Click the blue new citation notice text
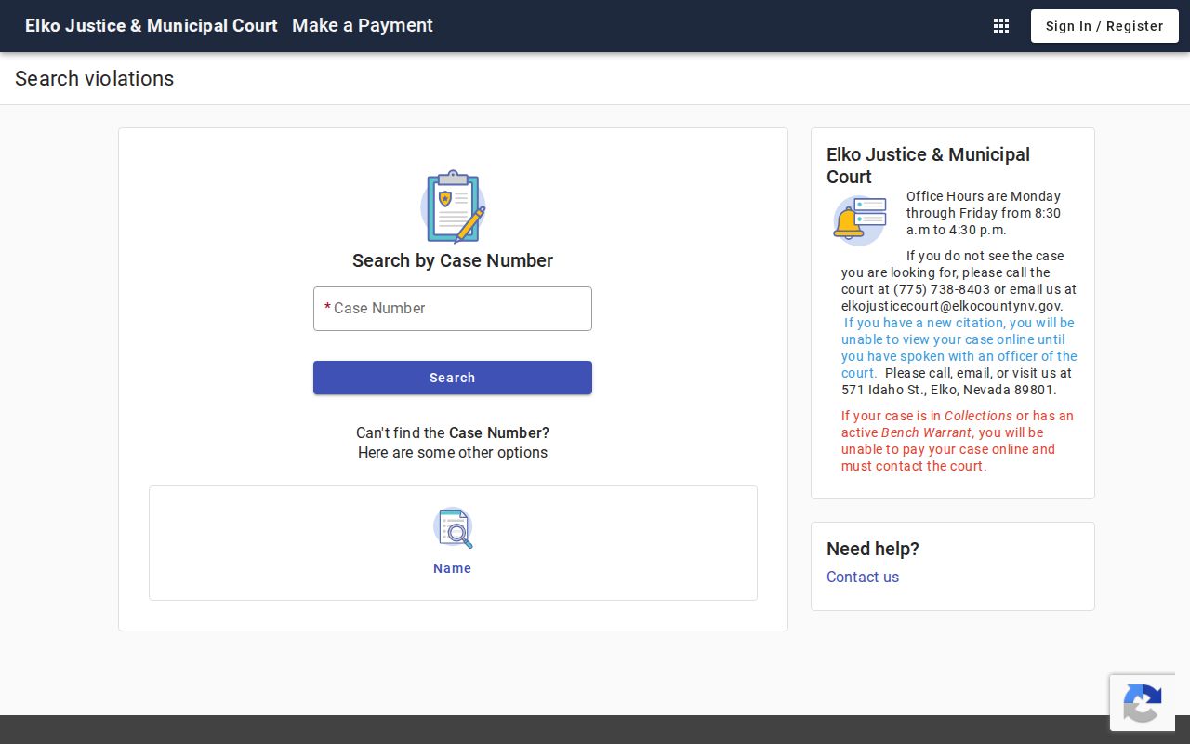 [x=959, y=348]
